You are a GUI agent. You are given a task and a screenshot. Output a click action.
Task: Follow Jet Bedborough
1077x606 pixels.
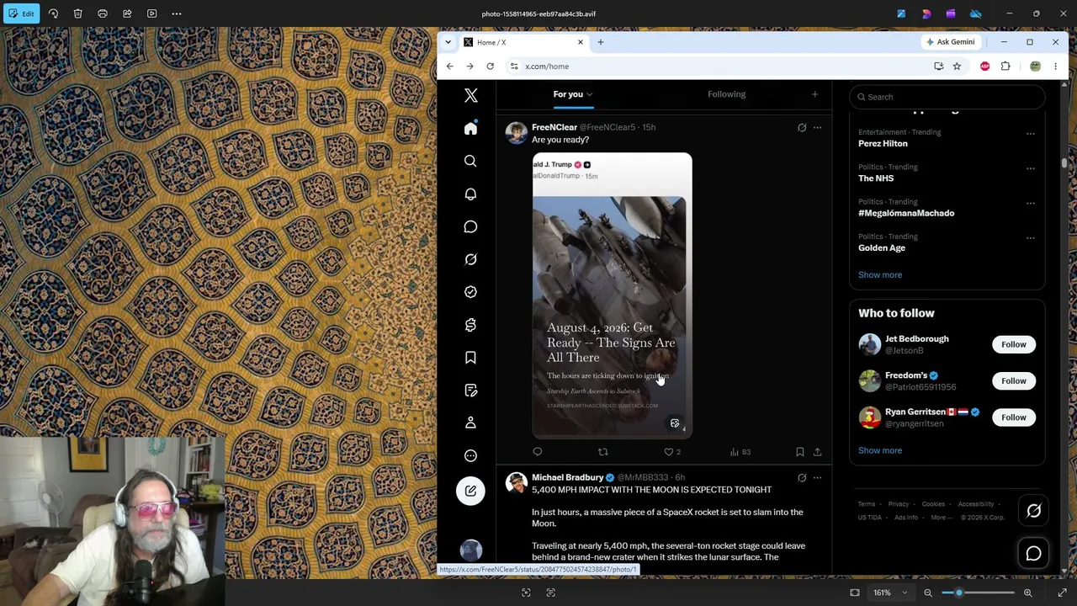tap(1014, 344)
